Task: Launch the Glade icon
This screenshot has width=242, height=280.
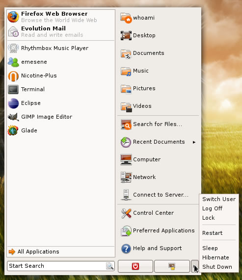Action: click(x=13, y=130)
